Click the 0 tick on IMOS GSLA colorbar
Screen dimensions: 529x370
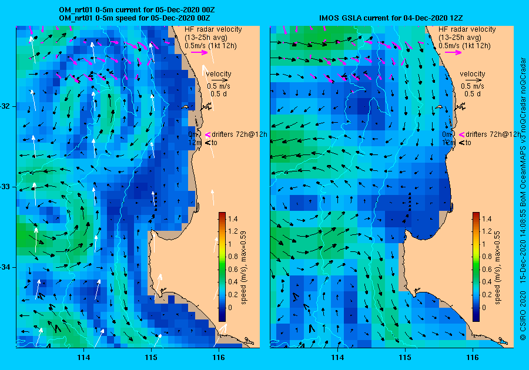484,307
